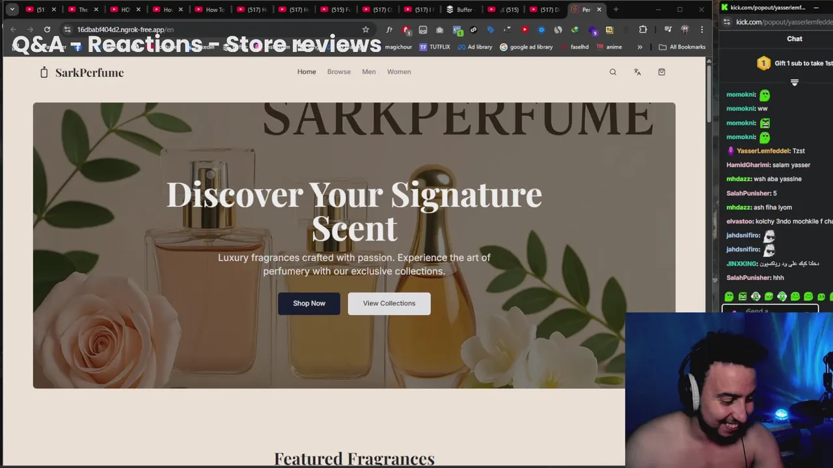Open the search icon in SarkPerfume header
This screenshot has height=468, width=833.
pyautogui.click(x=612, y=72)
